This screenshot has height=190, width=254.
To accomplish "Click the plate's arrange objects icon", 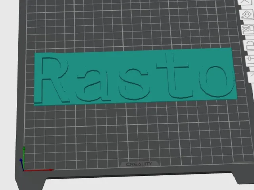I will coord(248,30).
